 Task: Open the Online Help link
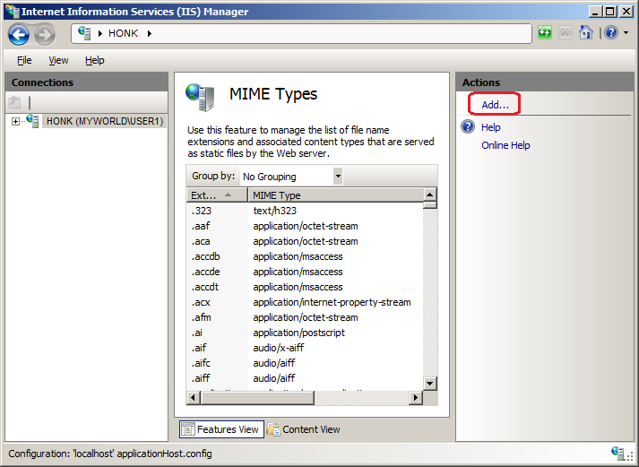pyautogui.click(x=505, y=145)
